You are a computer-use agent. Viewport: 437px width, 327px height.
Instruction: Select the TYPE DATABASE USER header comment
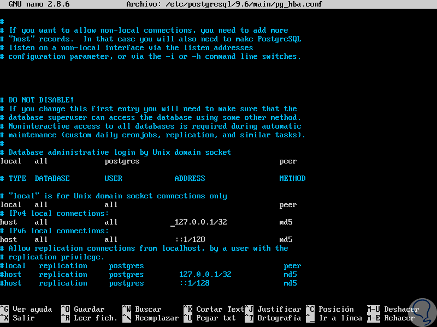coord(109,178)
